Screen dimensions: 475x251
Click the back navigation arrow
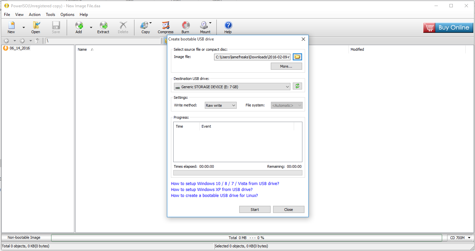tap(6, 40)
